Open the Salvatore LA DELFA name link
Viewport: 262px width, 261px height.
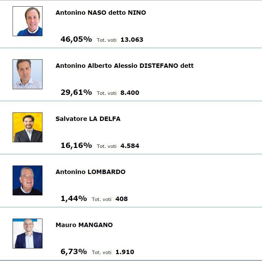pyautogui.click(x=88, y=119)
